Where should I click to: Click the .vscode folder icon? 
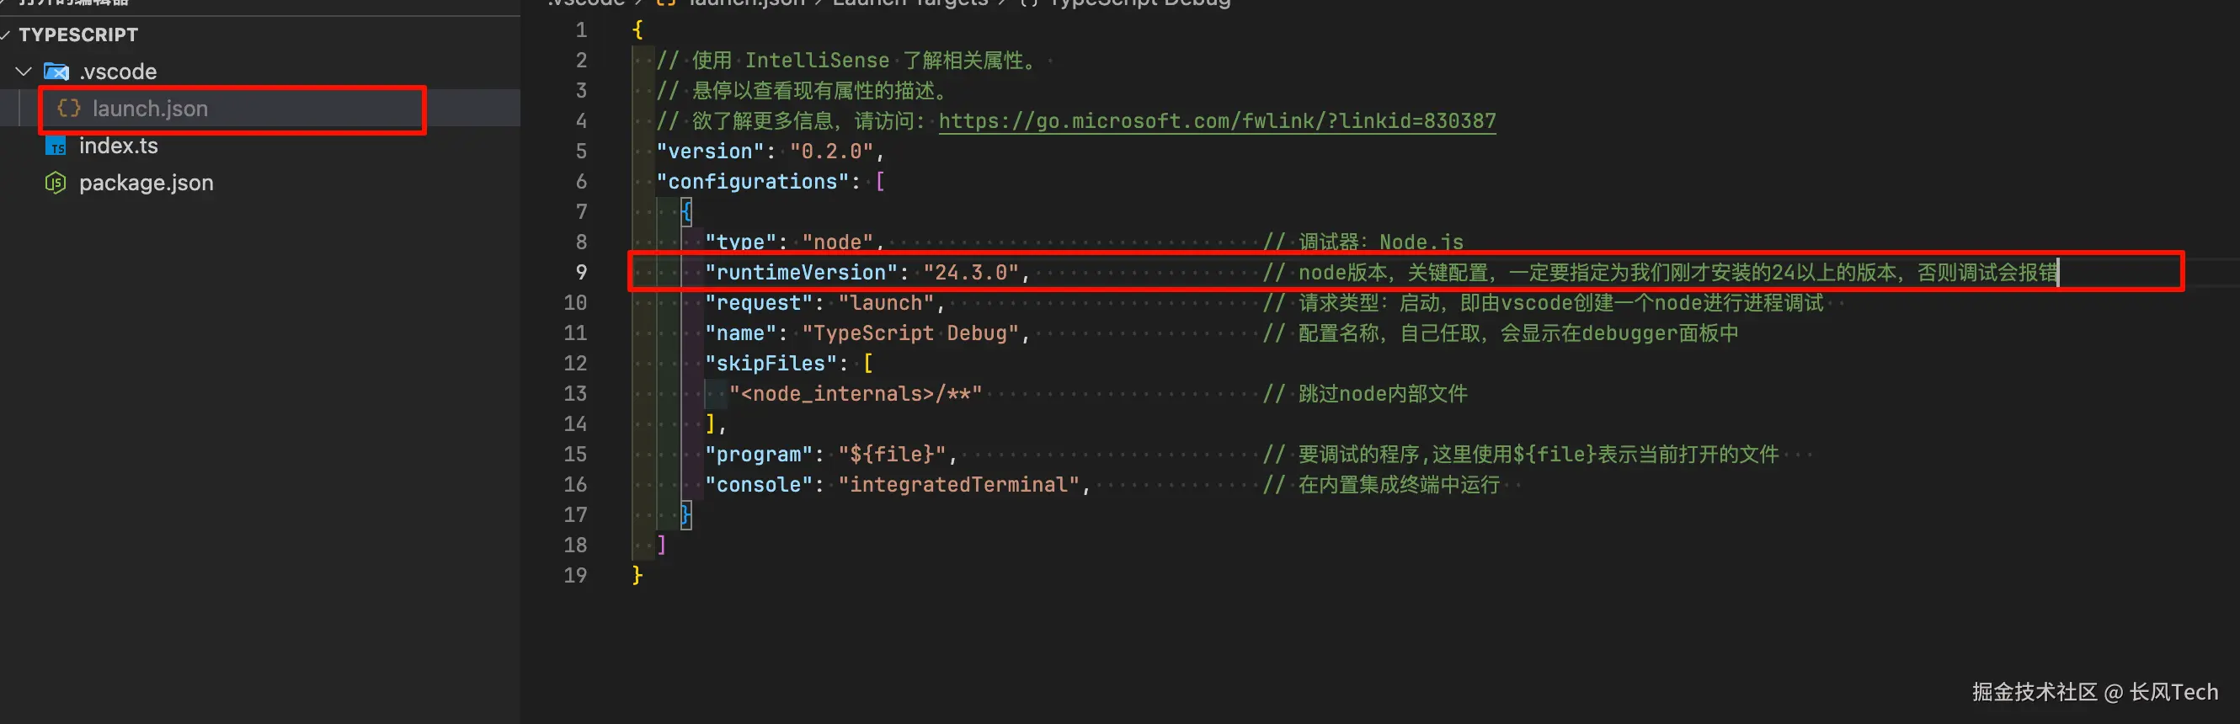click(56, 72)
